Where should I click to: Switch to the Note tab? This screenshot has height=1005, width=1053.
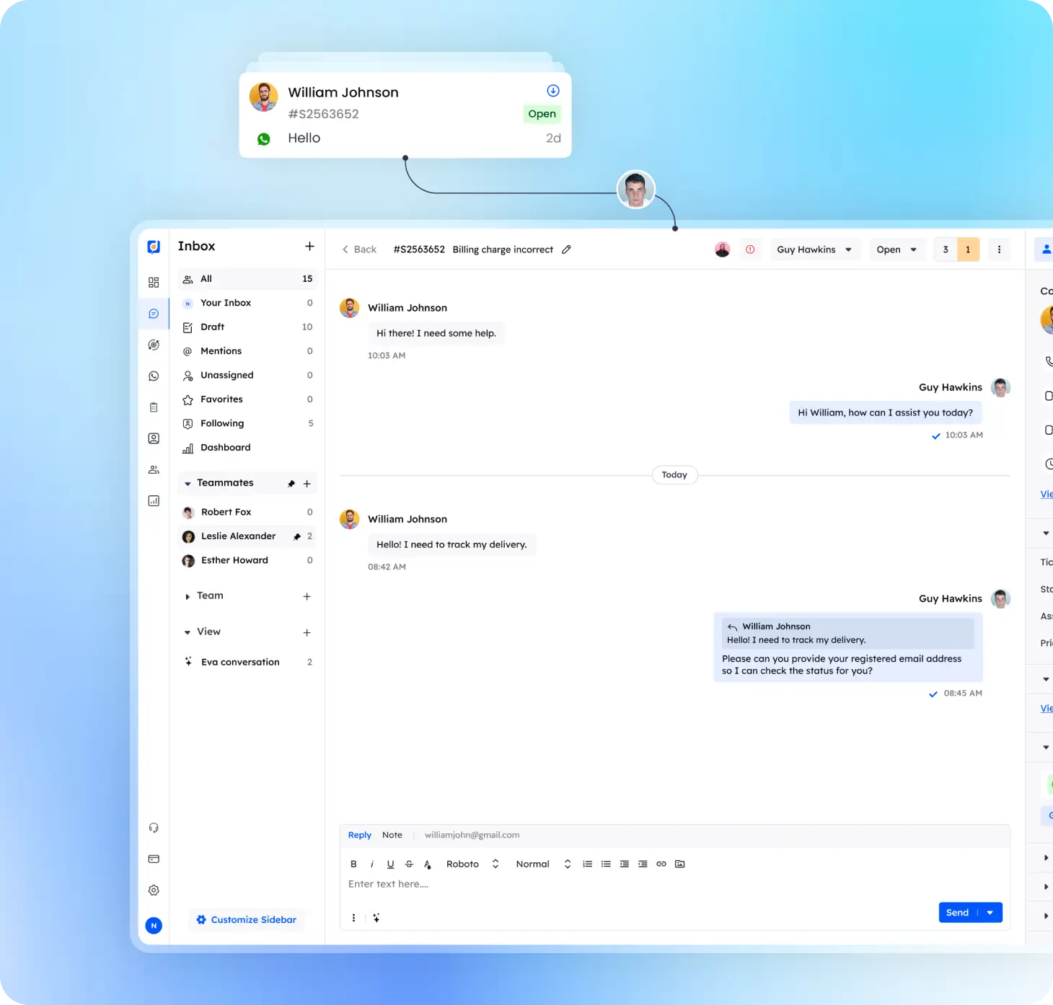(x=392, y=835)
